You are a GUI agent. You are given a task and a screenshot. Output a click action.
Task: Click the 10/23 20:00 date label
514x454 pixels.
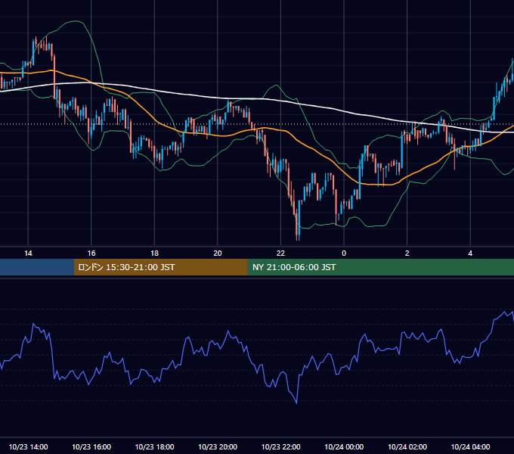[x=218, y=446]
